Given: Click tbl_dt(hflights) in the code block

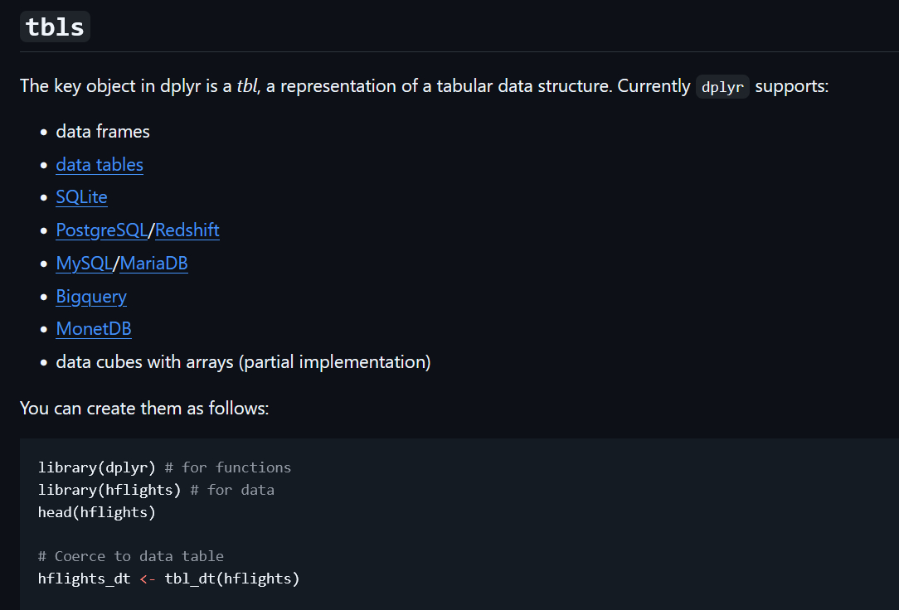Looking at the screenshot, I should 232,579.
